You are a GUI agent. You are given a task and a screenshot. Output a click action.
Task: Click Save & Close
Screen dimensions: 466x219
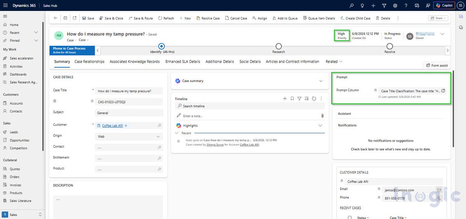(x=111, y=18)
